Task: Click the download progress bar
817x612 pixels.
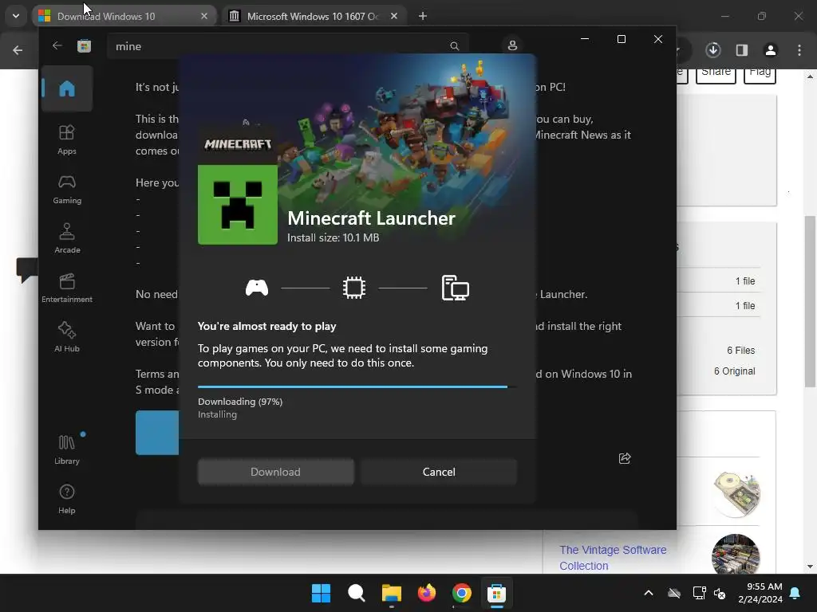Action: tap(357, 386)
